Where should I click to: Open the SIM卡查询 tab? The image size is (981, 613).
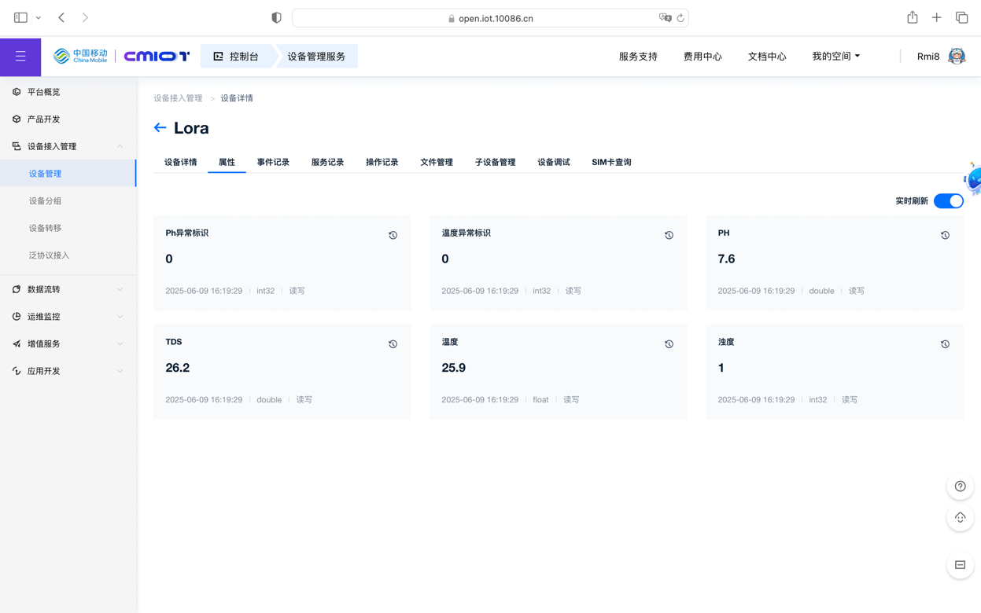pyautogui.click(x=611, y=162)
